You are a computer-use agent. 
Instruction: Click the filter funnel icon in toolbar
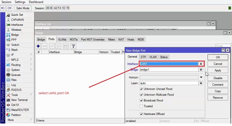point(73,46)
